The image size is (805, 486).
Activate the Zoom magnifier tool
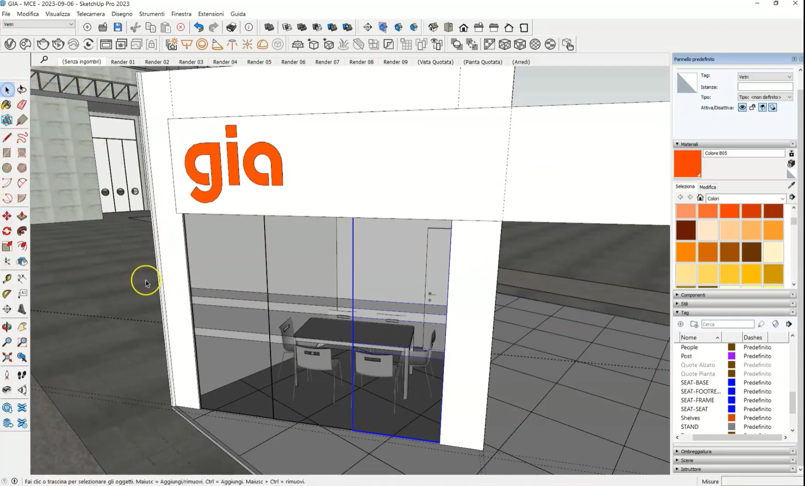point(7,342)
